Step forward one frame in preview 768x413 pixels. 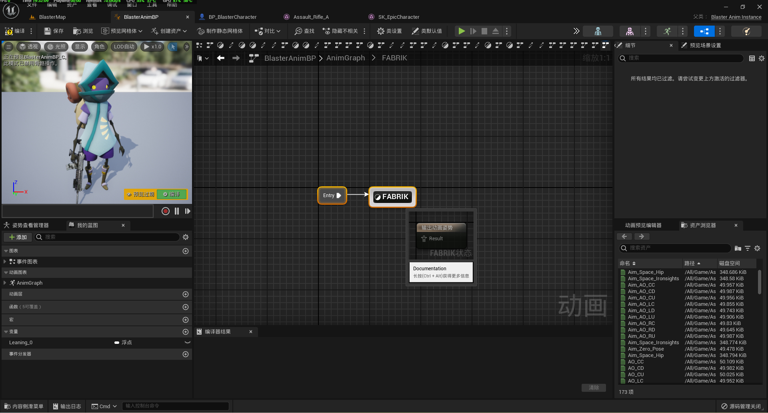[x=188, y=211]
